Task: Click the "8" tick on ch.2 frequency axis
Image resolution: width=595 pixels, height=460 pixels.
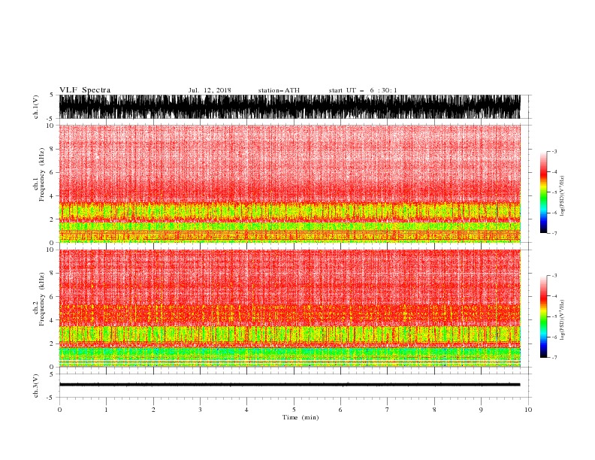Action: 52,274
